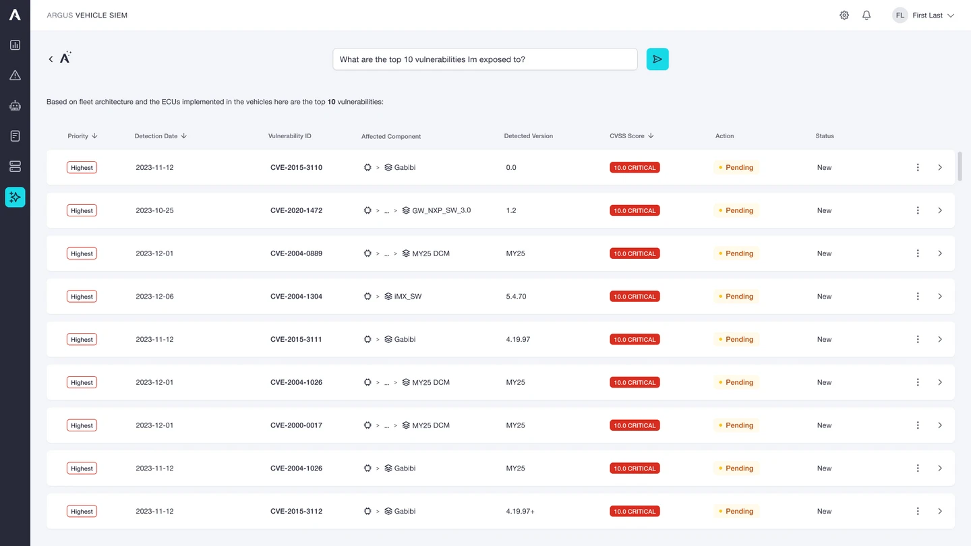Click component GW_NXP_SW_3.0
Image resolution: width=971 pixels, height=546 pixels.
click(442, 210)
